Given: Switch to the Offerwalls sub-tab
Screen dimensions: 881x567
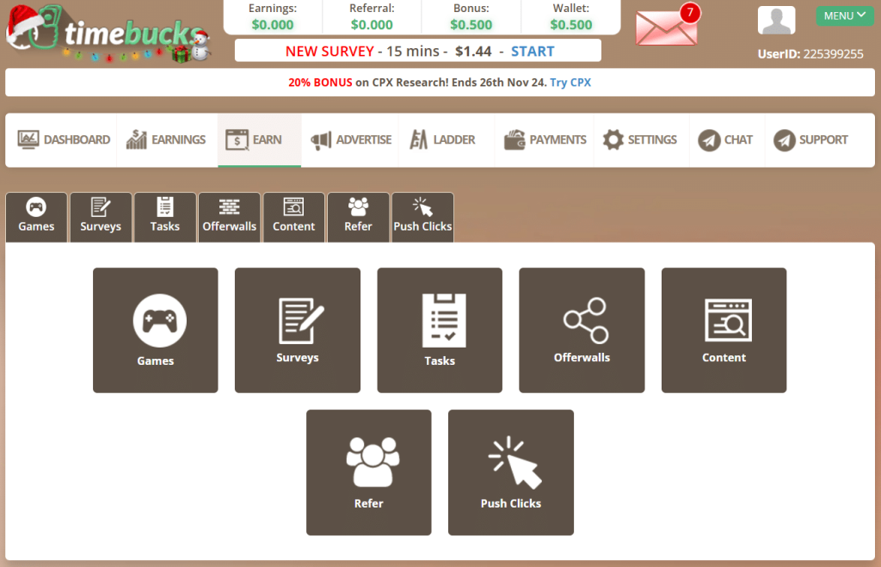Looking at the screenshot, I should click(229, 217).
